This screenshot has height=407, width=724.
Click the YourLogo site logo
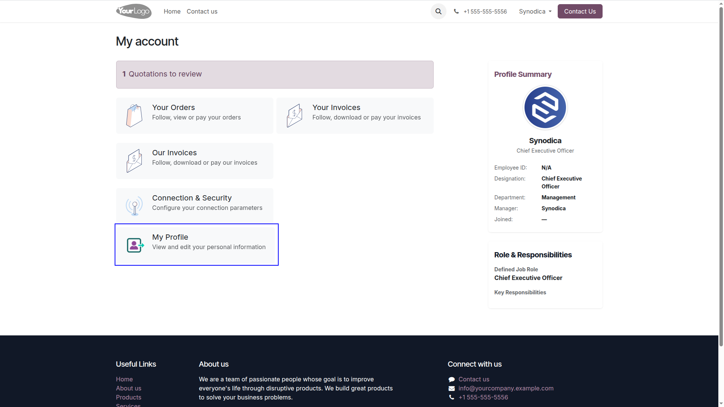point(134,11)
